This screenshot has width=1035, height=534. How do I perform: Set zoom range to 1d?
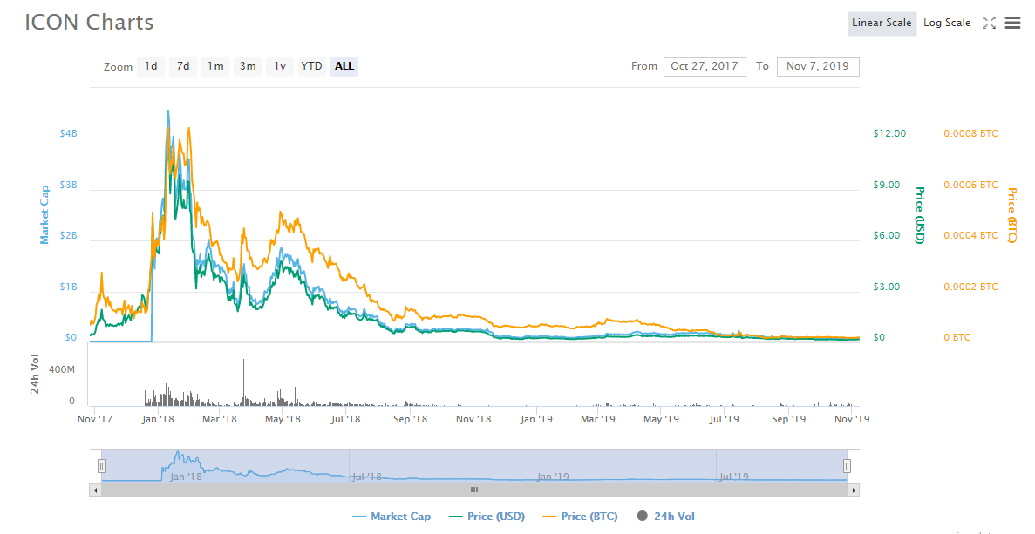click(x=151, y=66)
